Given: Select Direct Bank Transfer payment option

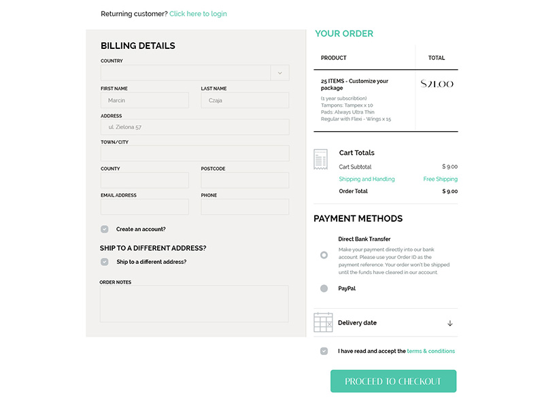Looking at the screenshot, I should tap(324, 255).
